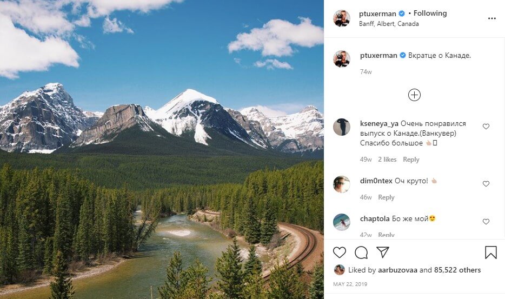Open kseneya_ya's avatar
Image resolution: width=505 pixels, height=299 pixels.
click(x=342, y=127)
